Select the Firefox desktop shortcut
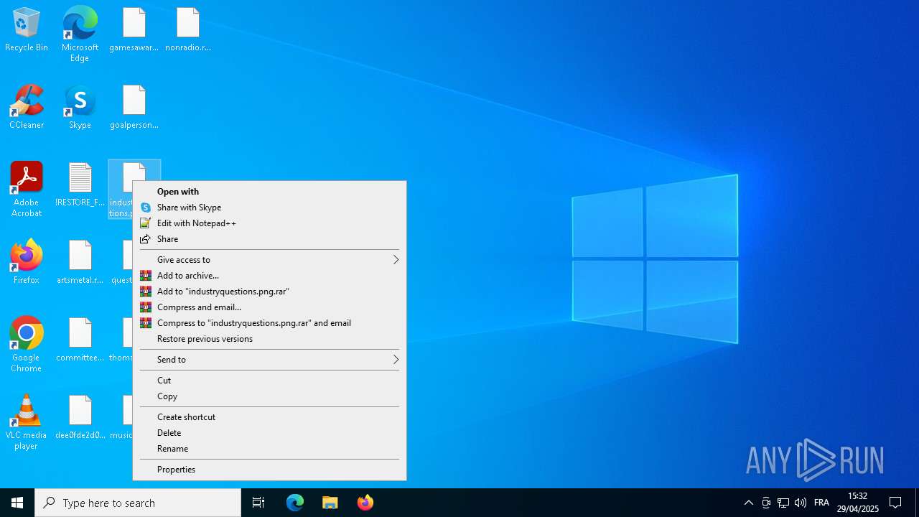Viewport: 919px width, 517px height. click(27, 262)
